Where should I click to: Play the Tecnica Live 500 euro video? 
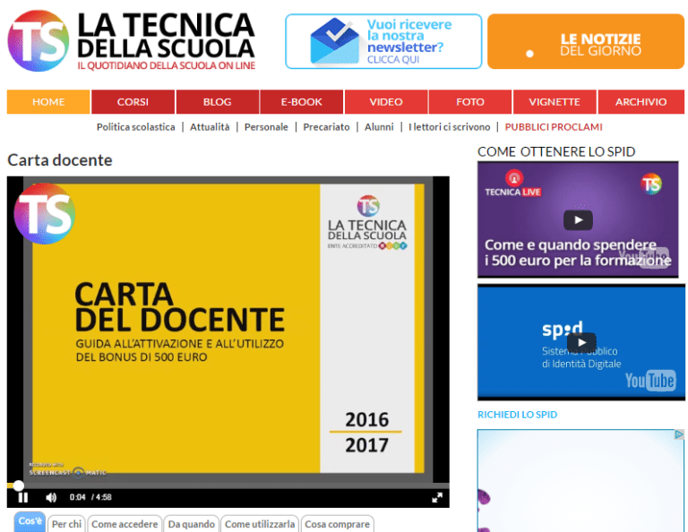pos(578,219)
